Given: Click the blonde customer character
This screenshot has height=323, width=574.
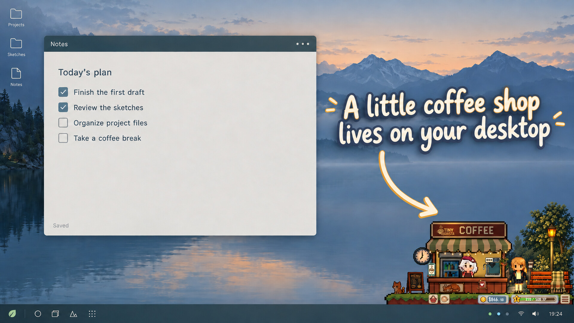Looking at the screenshot, I should click(x=518, y=275).
